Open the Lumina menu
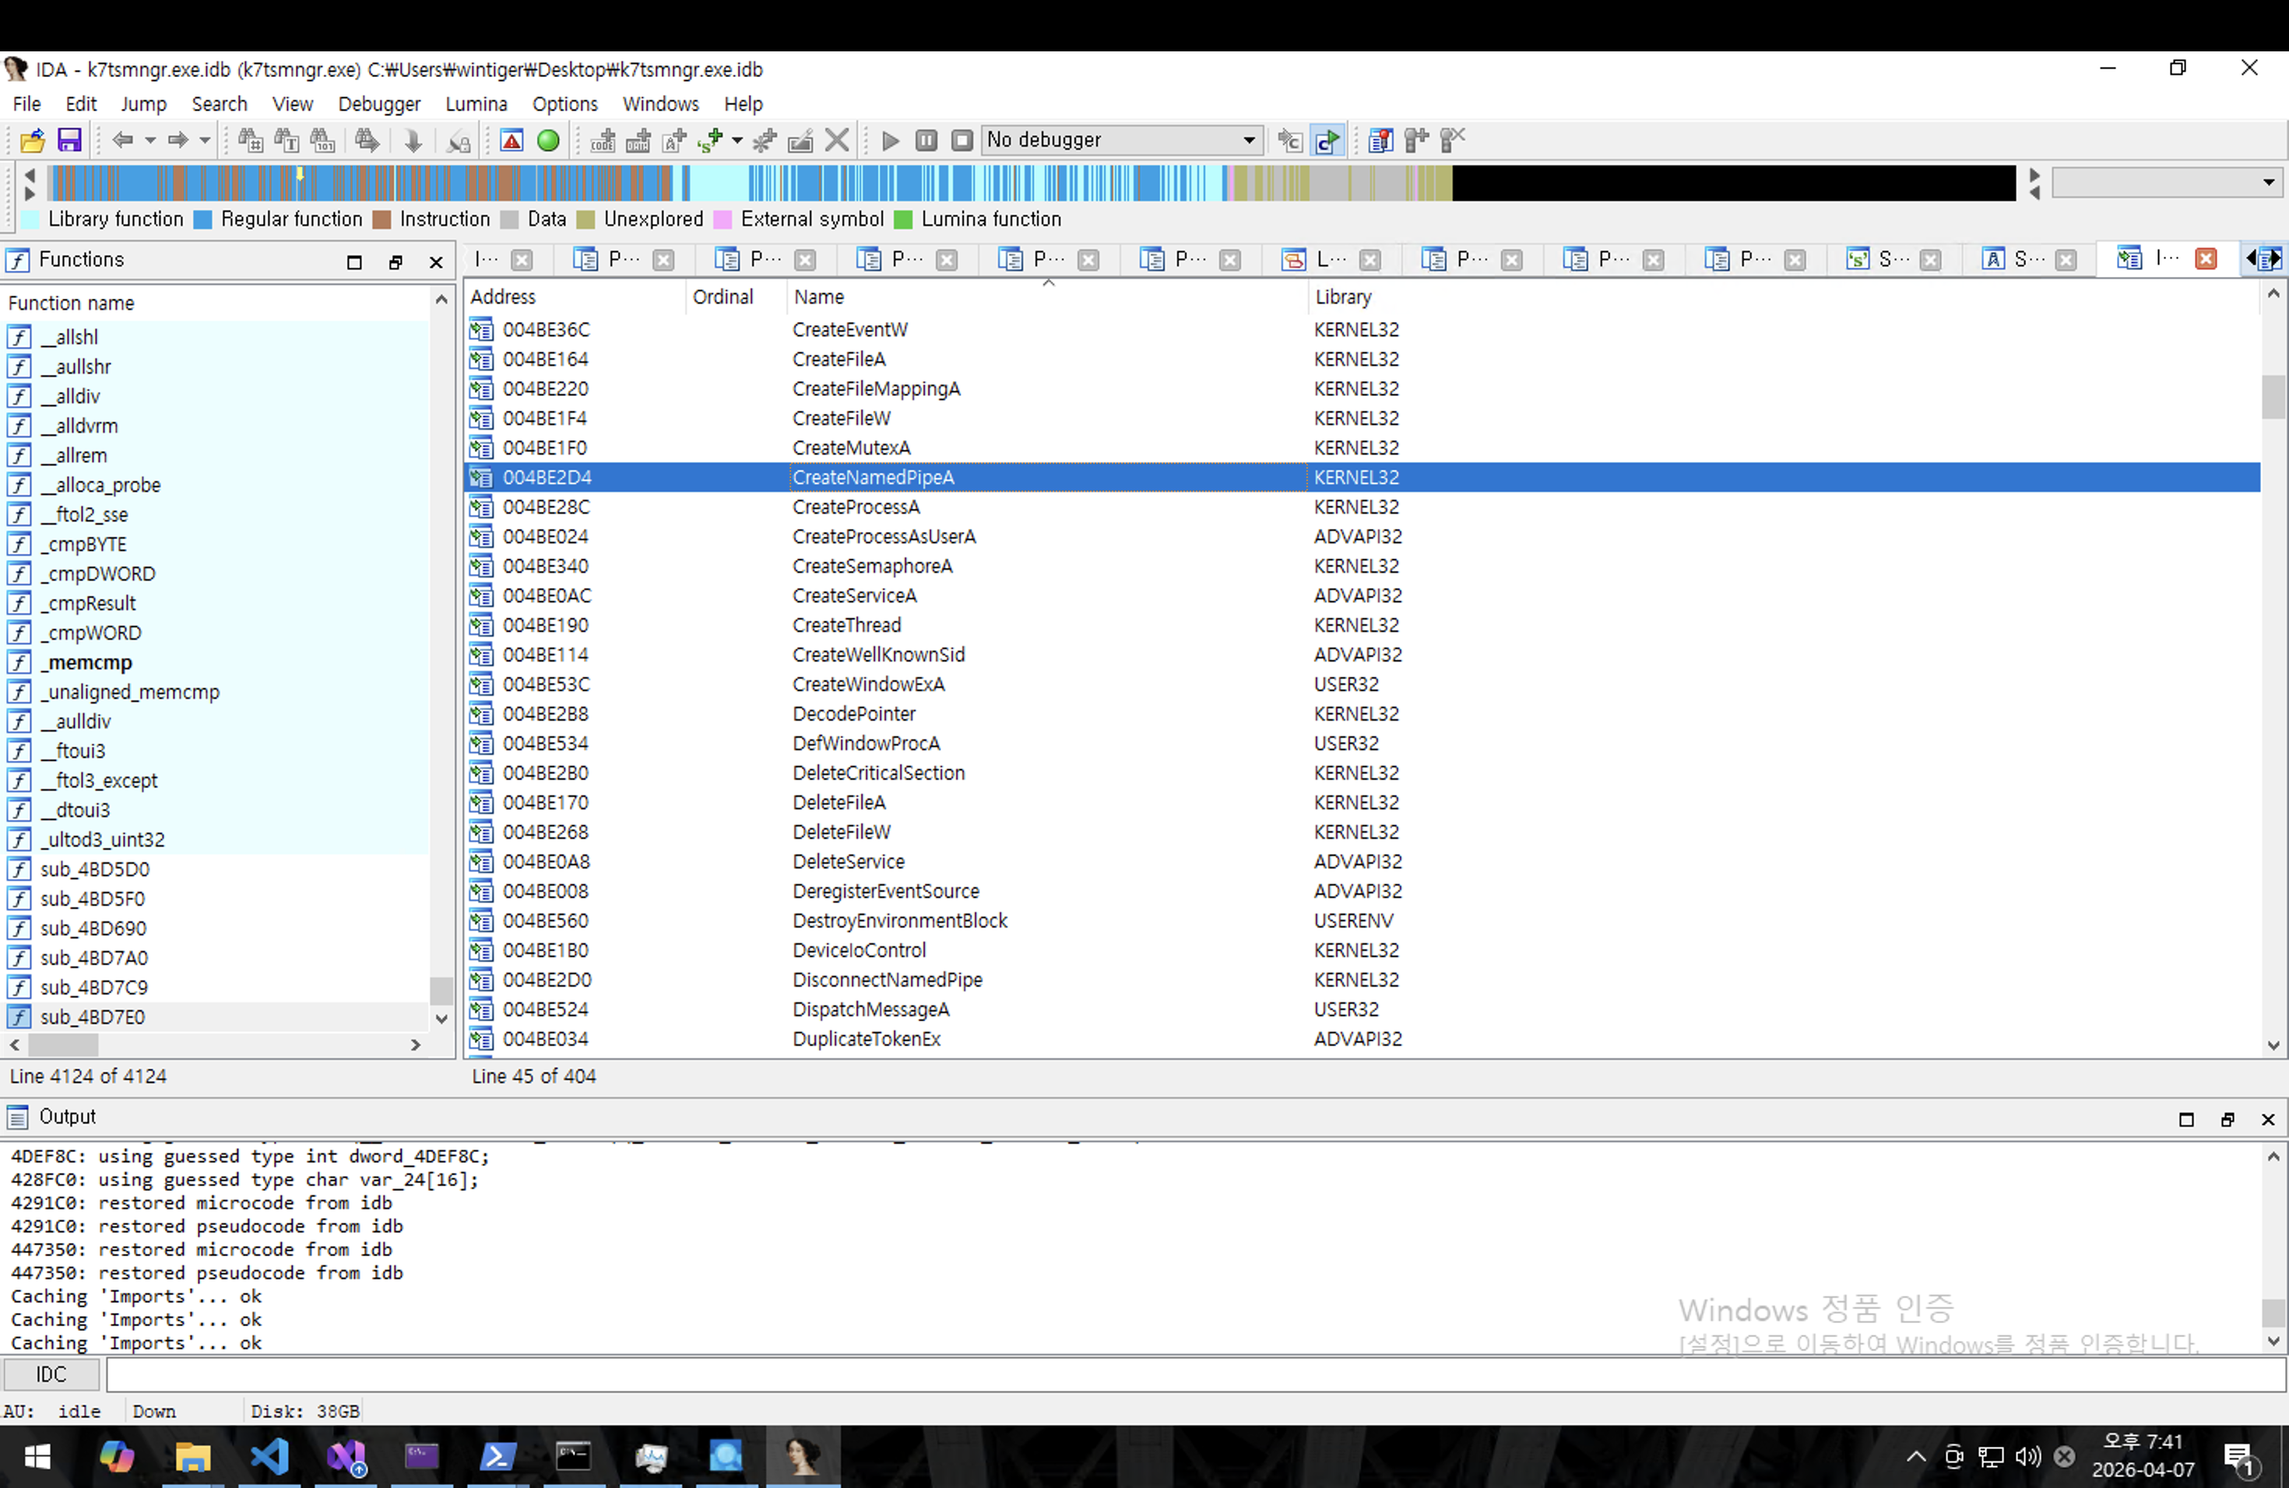This screenshot has height=1488, width=2289. 475,104
